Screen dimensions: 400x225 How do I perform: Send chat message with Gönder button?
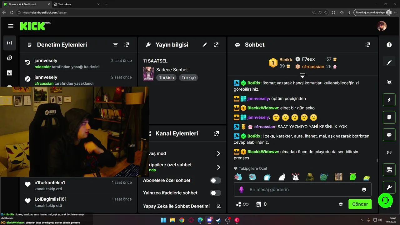360,204
